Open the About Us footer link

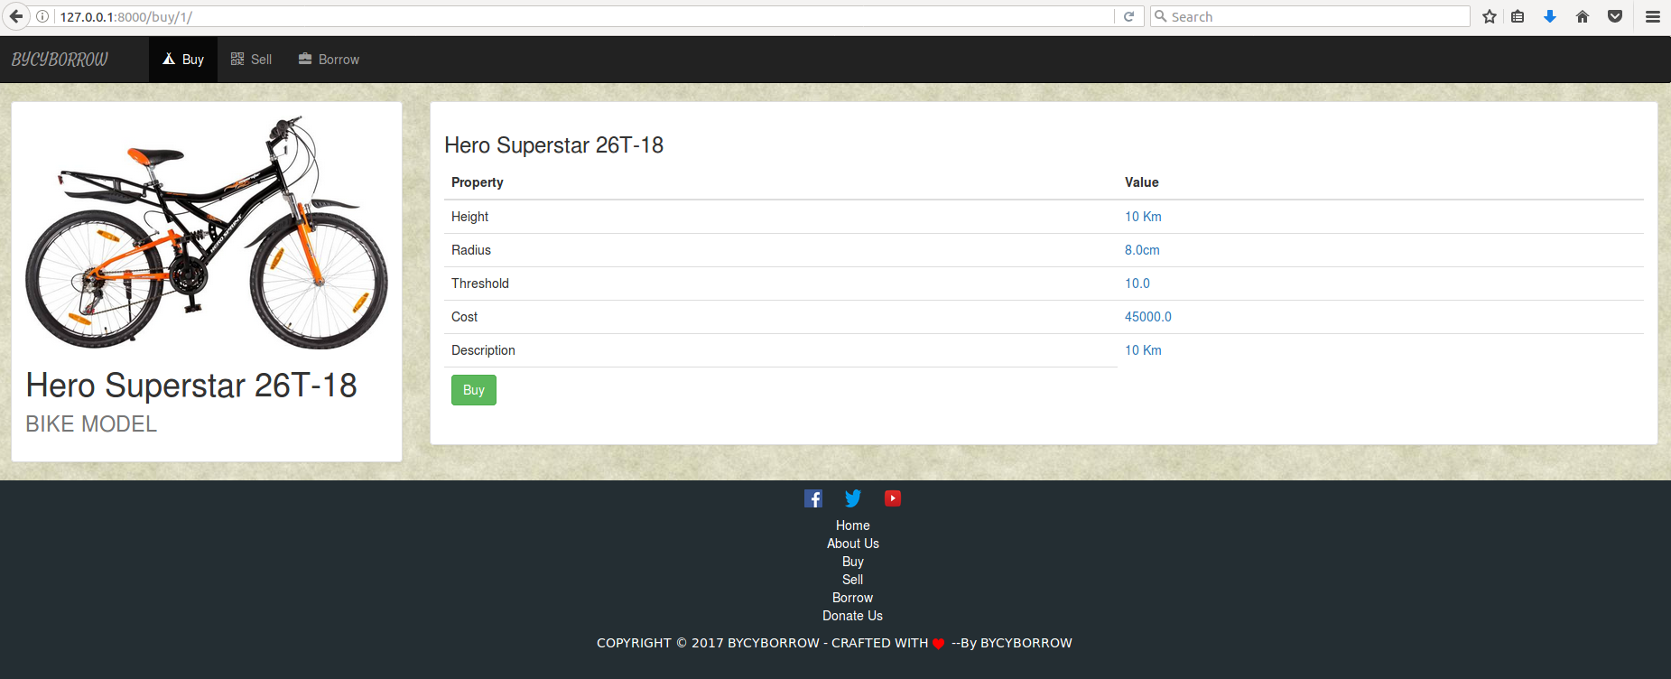coord(853,544)
